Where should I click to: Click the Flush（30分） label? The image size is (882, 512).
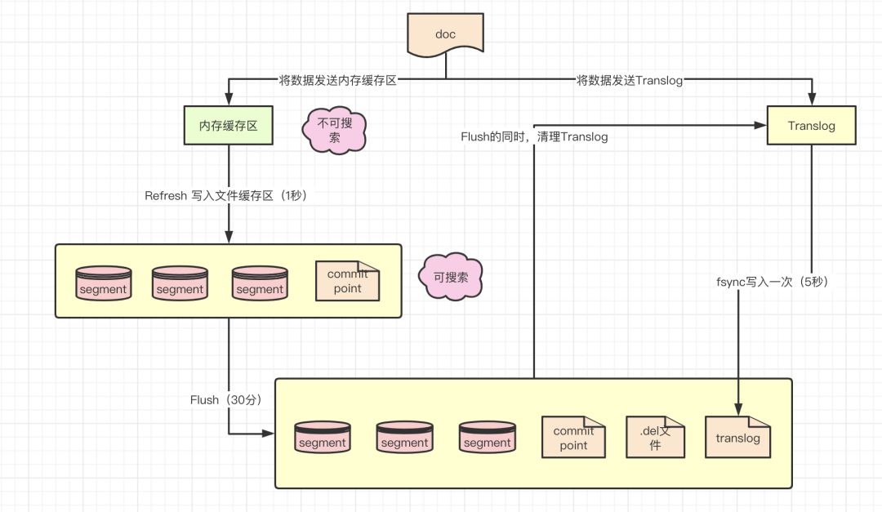225,399
